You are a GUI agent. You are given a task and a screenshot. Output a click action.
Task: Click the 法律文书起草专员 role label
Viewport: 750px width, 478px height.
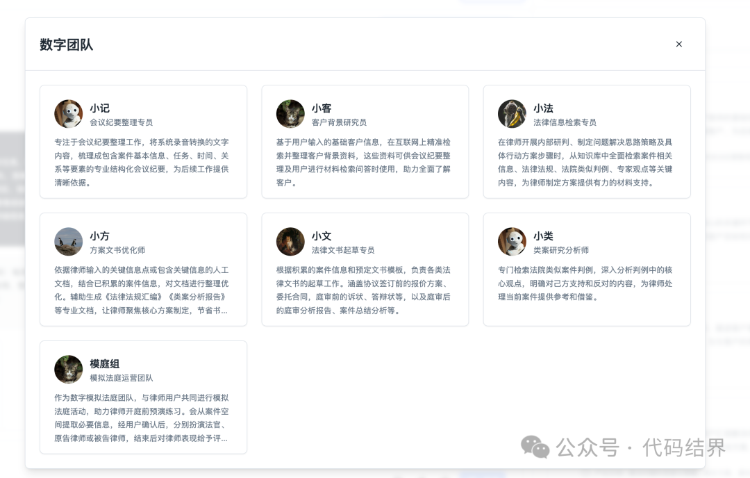342,250
